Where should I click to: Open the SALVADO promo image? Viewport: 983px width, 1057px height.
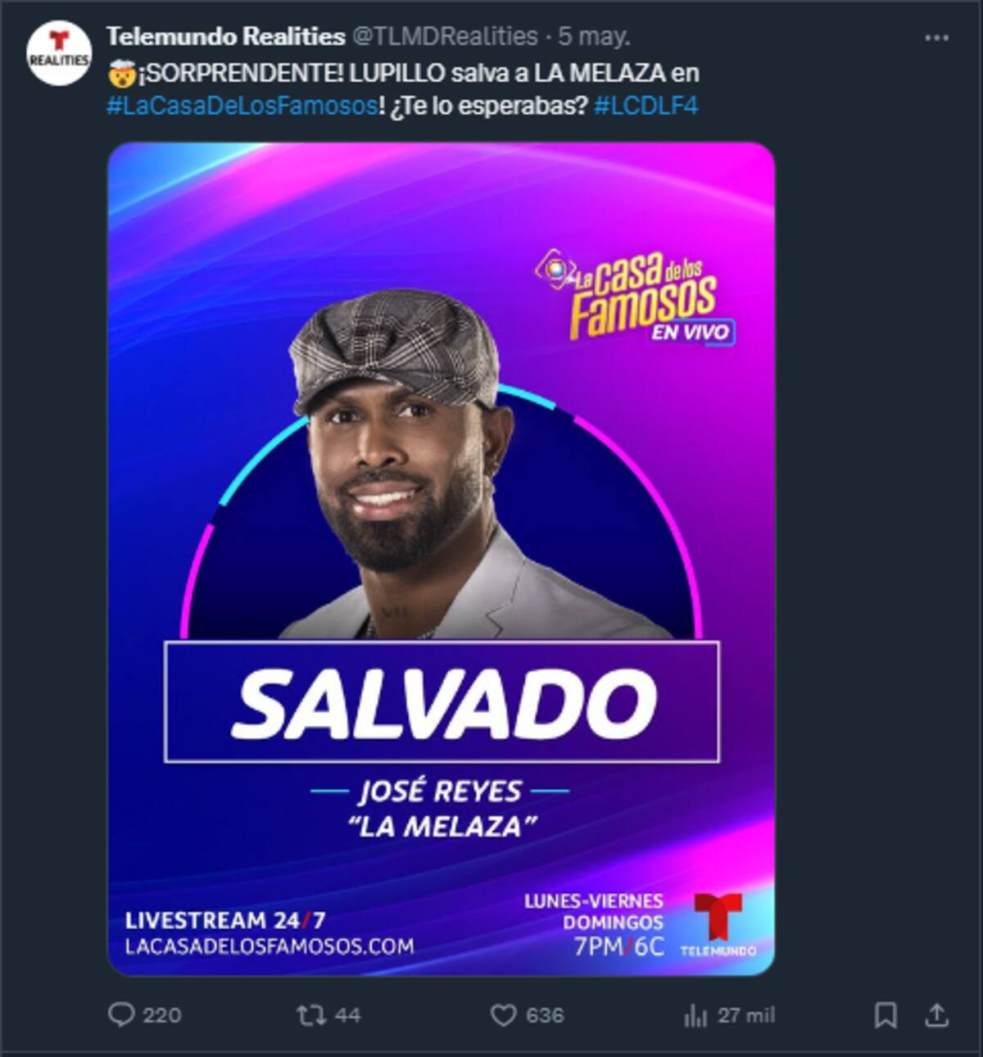click(x=442, y=559)
